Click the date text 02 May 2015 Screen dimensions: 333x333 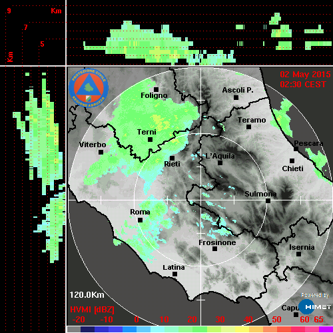pos(305,75)
